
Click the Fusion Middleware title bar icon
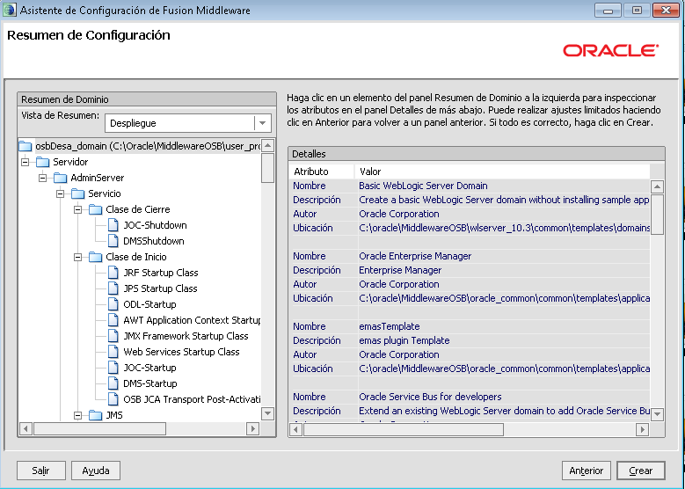(9, 10)
